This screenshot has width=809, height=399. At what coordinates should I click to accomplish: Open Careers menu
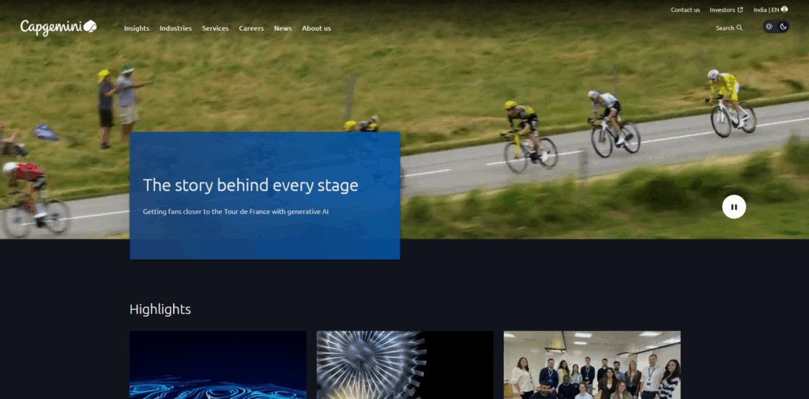(x=251, y=28)
